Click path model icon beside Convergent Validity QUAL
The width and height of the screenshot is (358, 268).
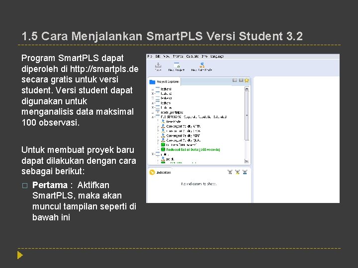[x=163, y=140]
